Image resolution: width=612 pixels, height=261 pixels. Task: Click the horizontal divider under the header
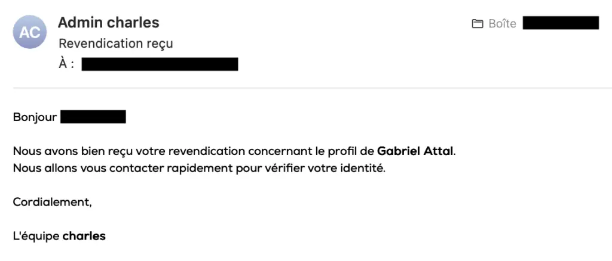click(x=312, y=88)
